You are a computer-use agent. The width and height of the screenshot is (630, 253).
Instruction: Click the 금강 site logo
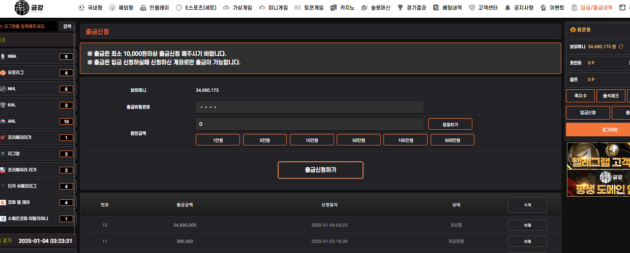point(29,8)
